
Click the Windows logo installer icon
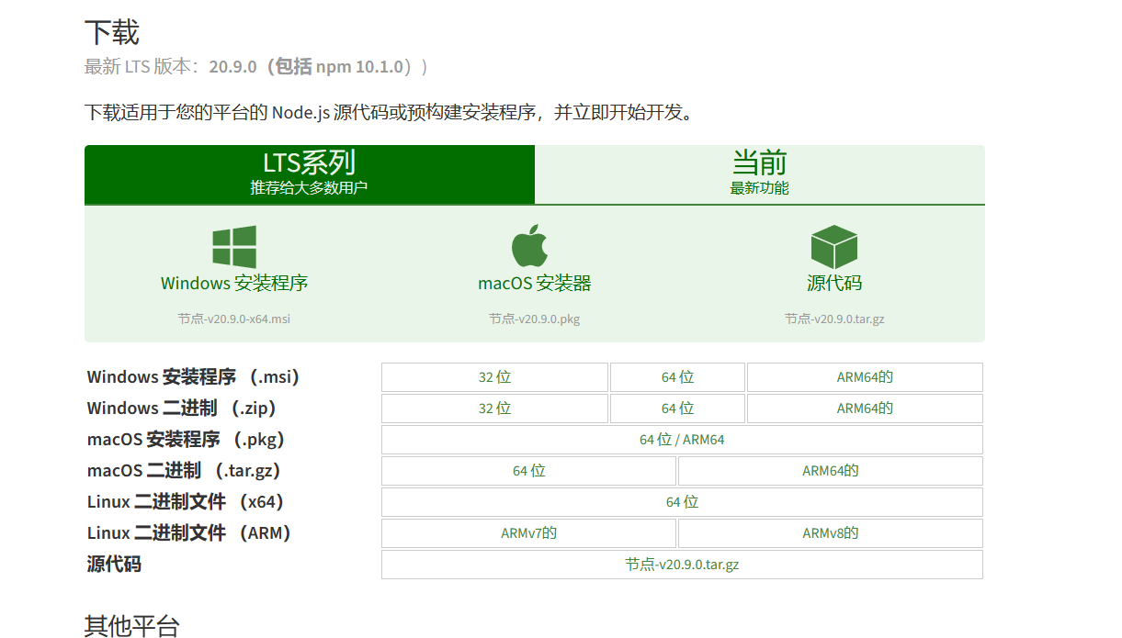coord(234,247)
